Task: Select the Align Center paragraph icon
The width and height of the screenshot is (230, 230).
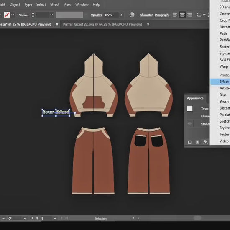Action: coord(182,15)
